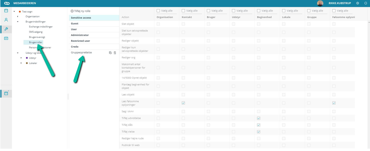370x151 pixels.
Task: Click the purple dot beside Udstyr
Action: click(27, 58)
